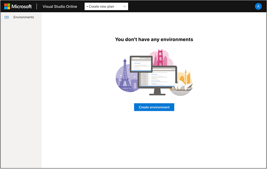Expand the Create new plan dropdown chevron
Image resolution: width=267 pixels, height=169 pixels.
coord(124,6)
